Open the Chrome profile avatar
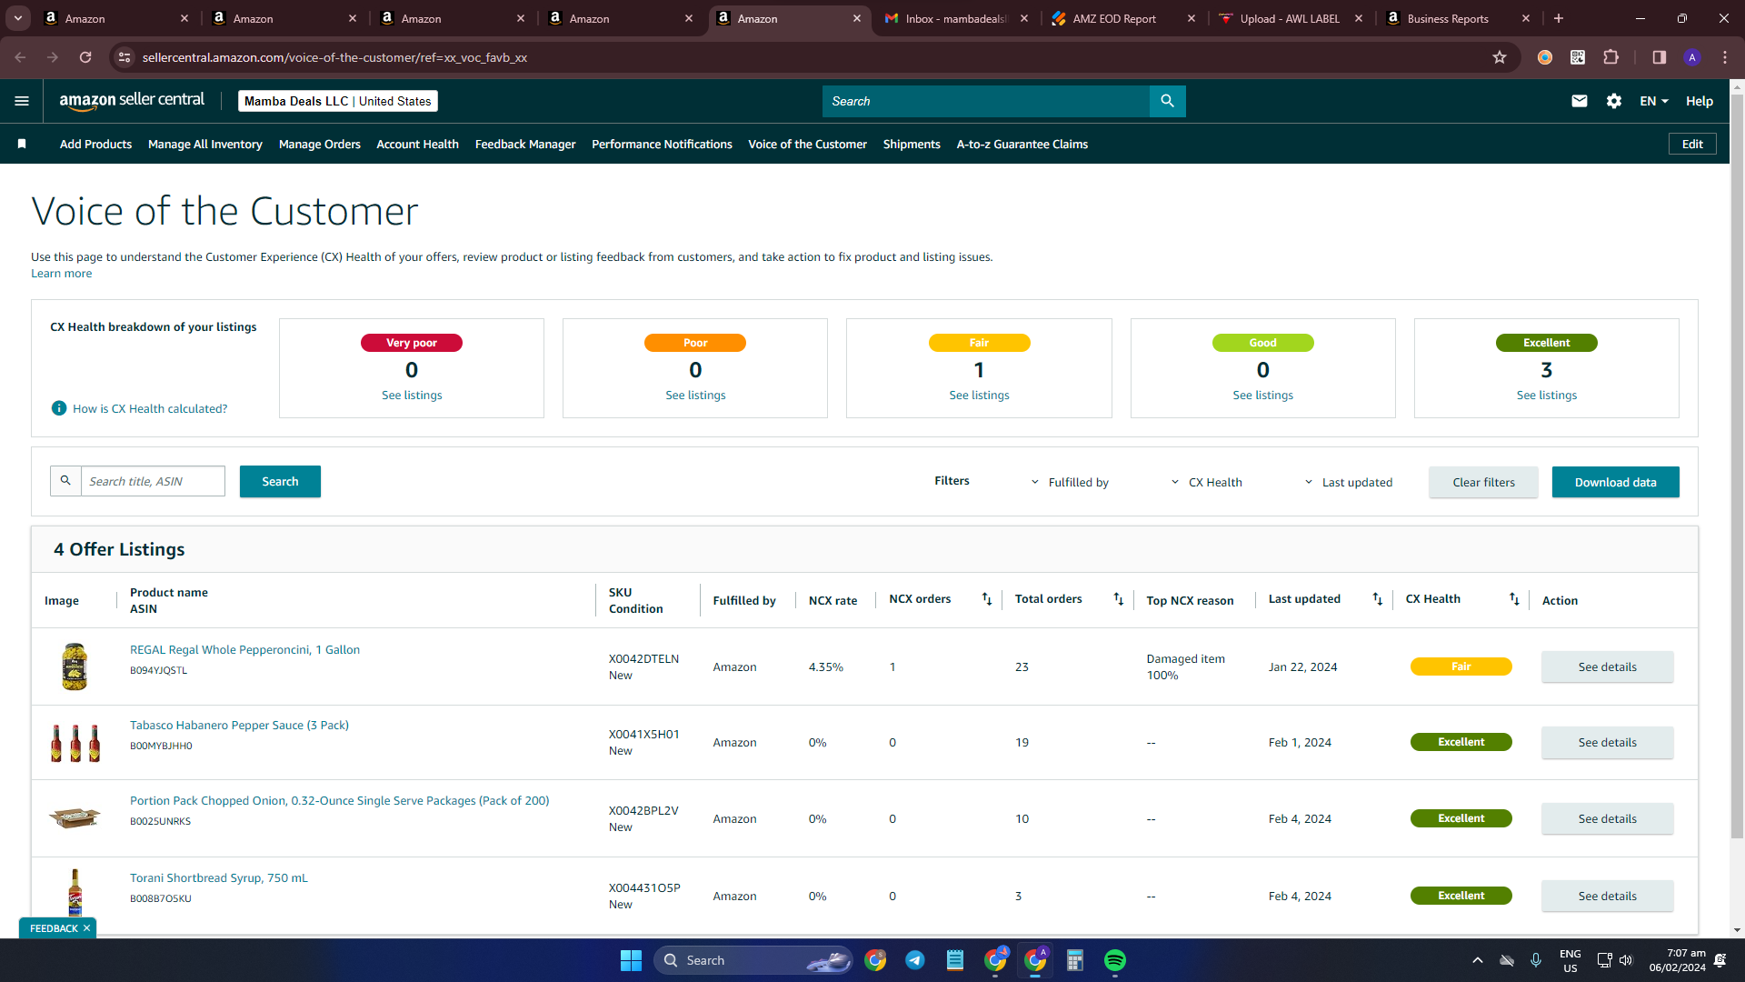 [x=1692, y=57]
